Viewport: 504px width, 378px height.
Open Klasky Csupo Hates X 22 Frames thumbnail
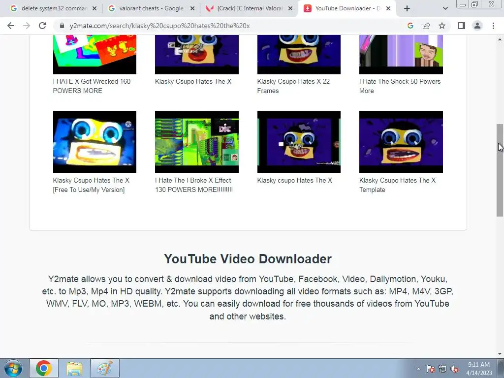[299, 55]
